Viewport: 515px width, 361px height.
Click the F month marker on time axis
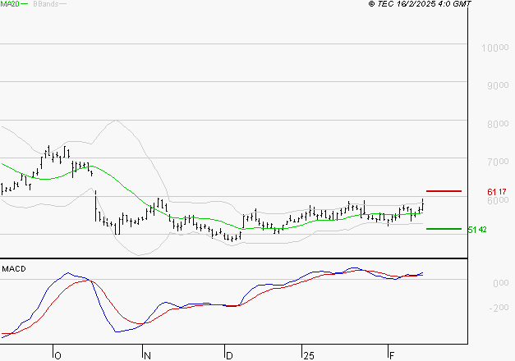point(392,356)
